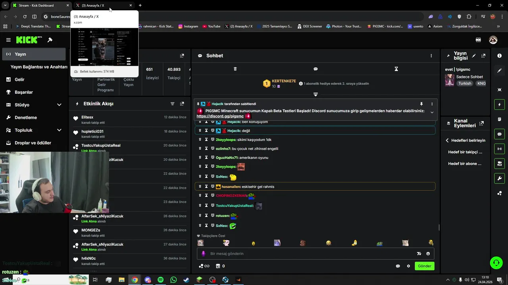Click the info icon in right sidebar
508x285 pixels.
(499, 56)
